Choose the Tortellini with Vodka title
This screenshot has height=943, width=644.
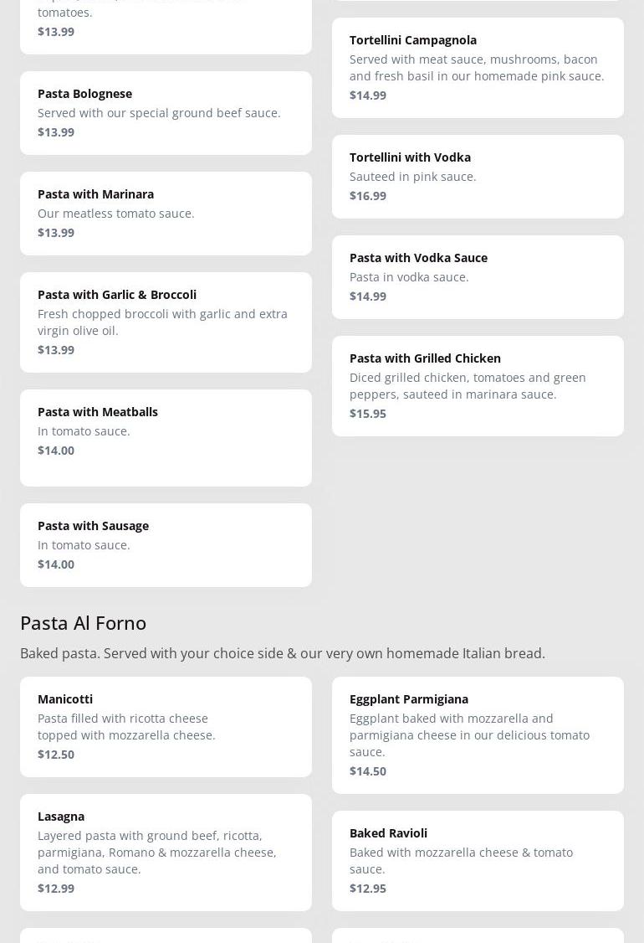click(x=410, y=157)
